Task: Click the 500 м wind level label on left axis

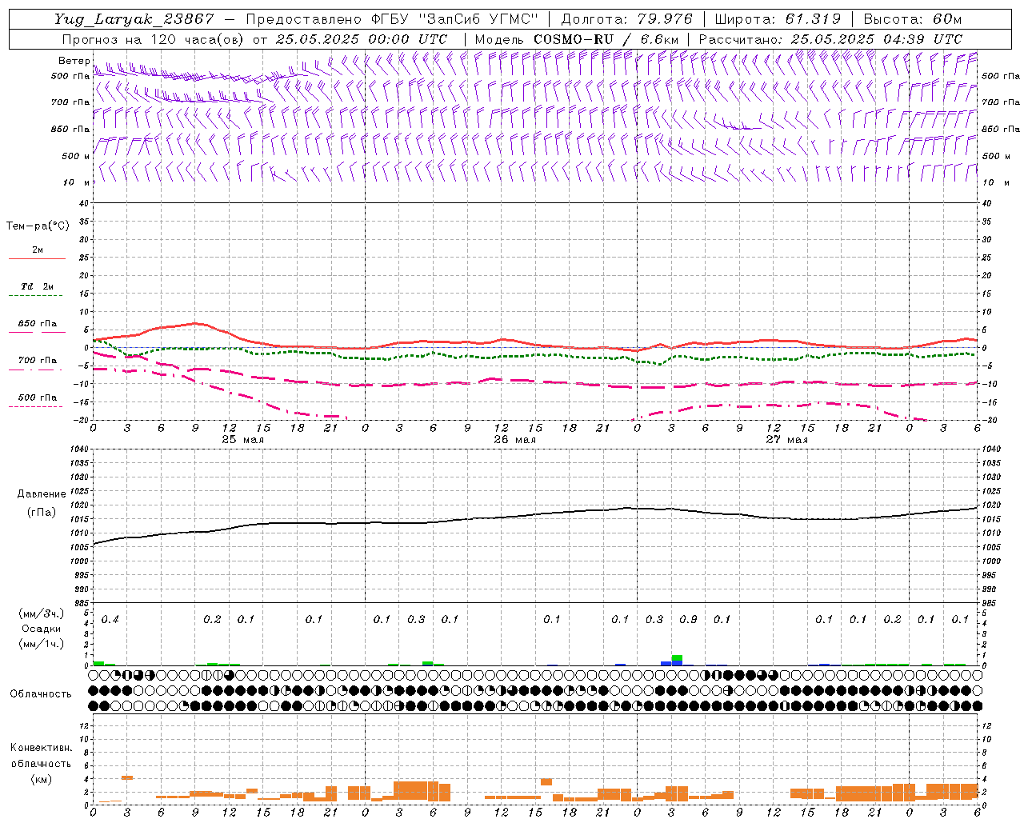Action: [x=76, y=156]
